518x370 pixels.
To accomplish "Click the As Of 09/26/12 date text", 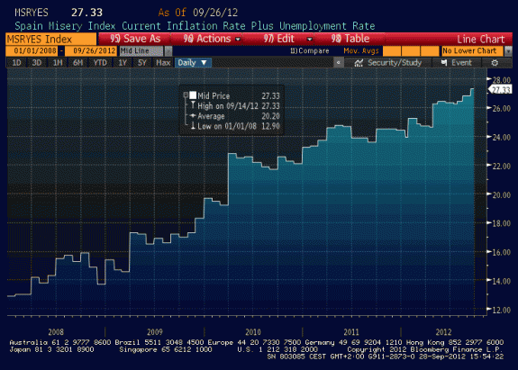I will tap(198, 13).
